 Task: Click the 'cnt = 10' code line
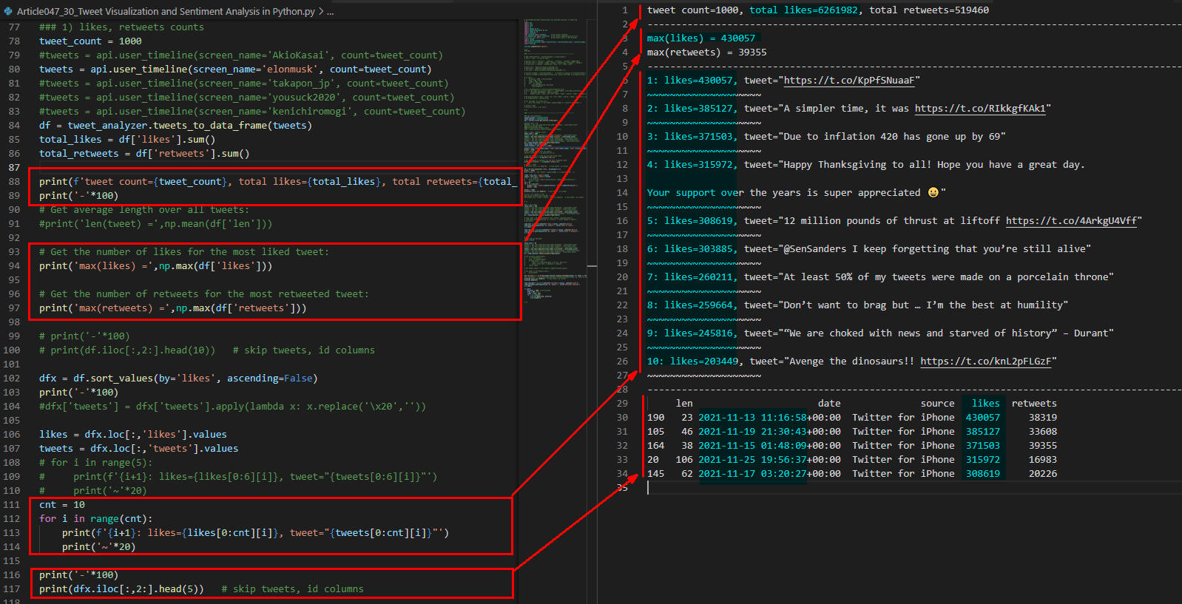coord(62,504)
